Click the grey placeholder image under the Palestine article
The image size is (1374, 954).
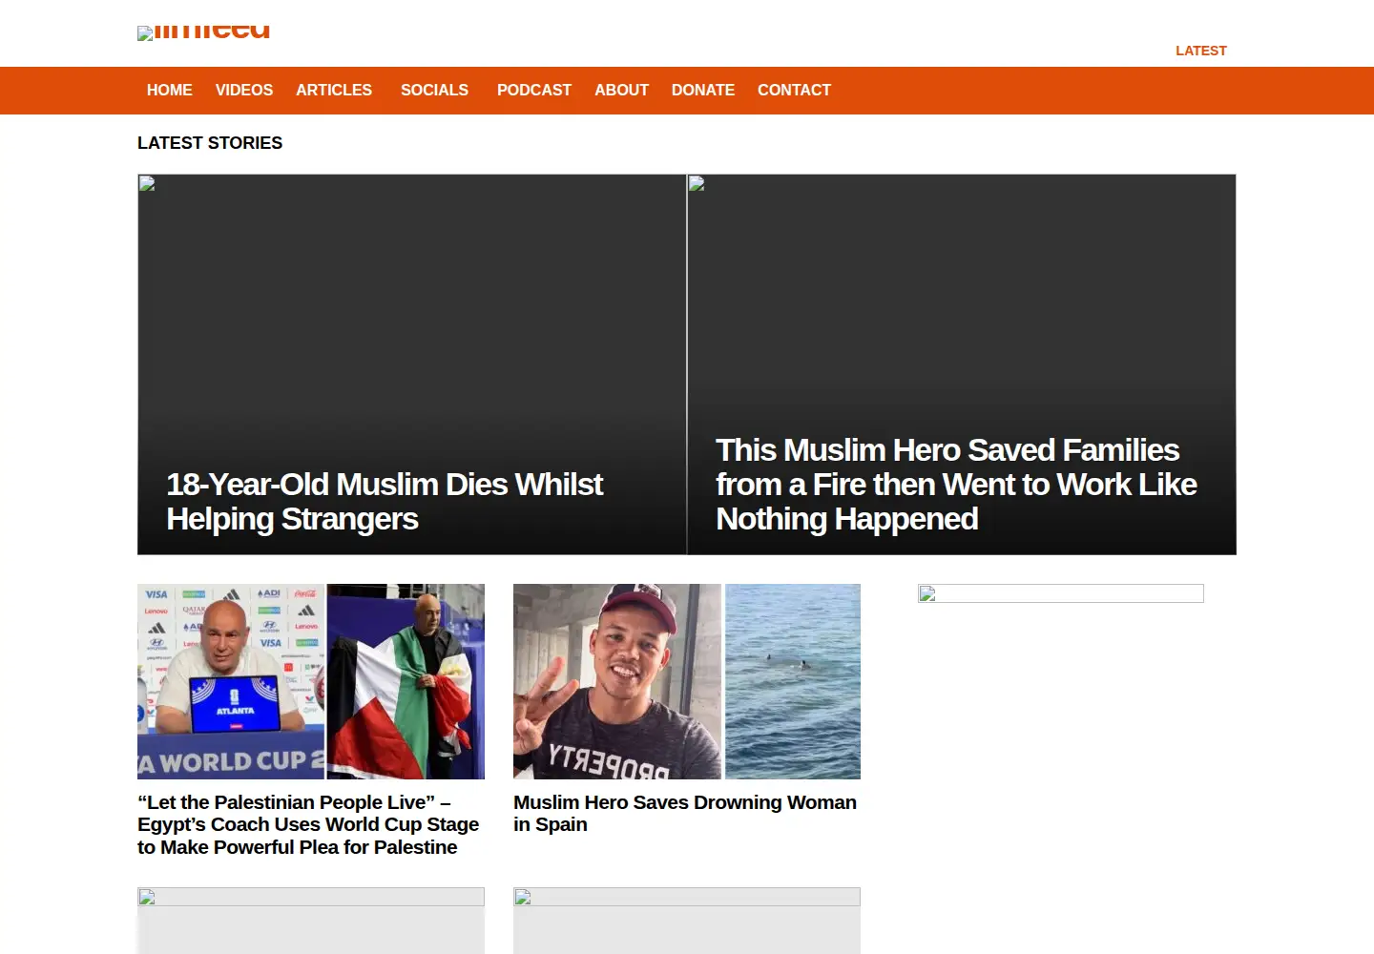coord(311,921)
